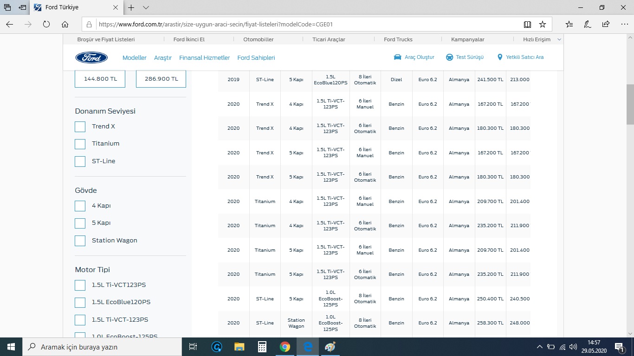Open reading view in address bar
The image size is (634, 356).
(x=527, y=24)
